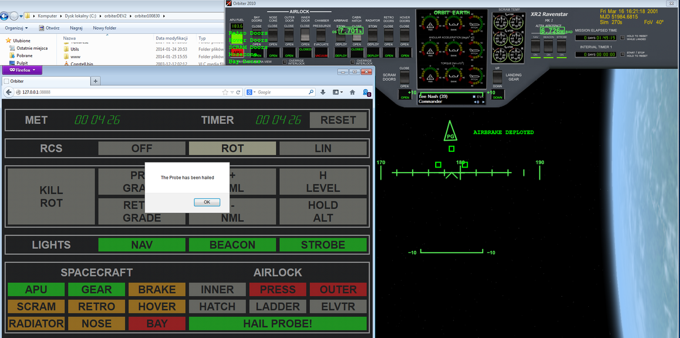Image resolution: width=680 pixels, height=338 pixels.
Task: Toggle the green BEACON lights button
Action: [232, 245]
